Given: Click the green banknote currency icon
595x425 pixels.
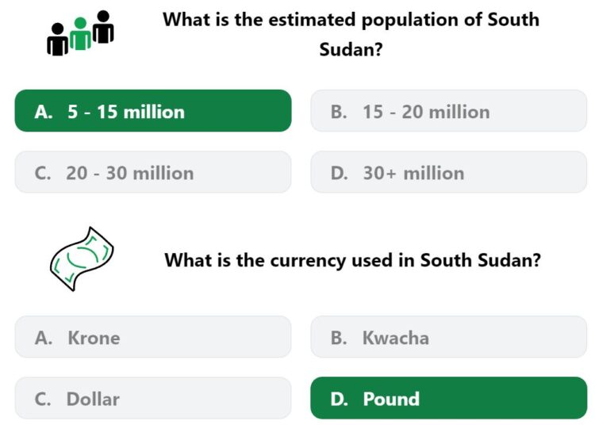Looking at the screenshot, I should point(82,259).
